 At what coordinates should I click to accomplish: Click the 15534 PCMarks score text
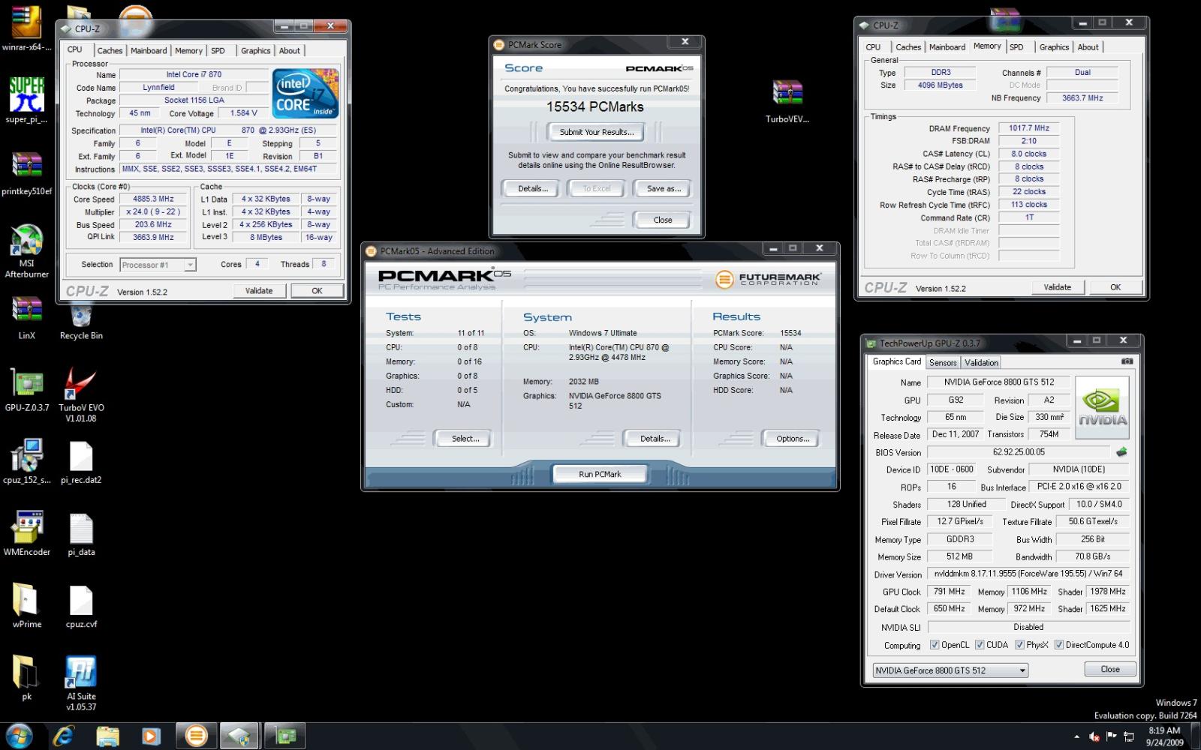pyautogui.click(x=594, y=106)
